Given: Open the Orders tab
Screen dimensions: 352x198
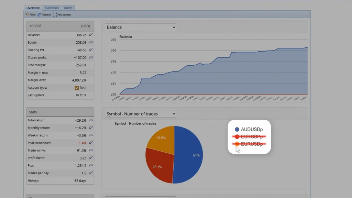Looking at the screenshot, I should click(68, 8).
